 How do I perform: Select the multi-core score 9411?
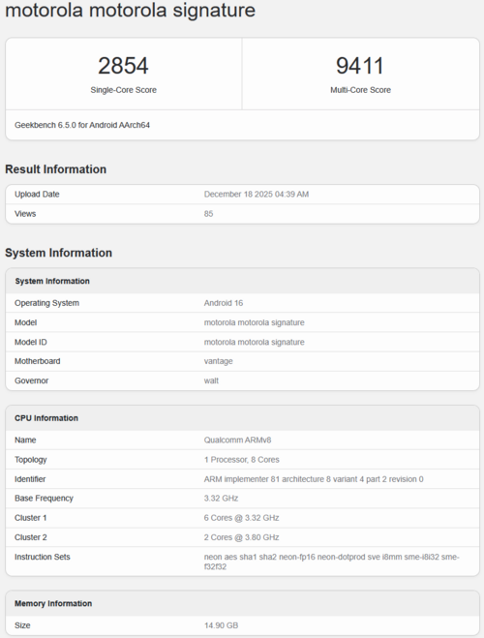tap(360, 66)
